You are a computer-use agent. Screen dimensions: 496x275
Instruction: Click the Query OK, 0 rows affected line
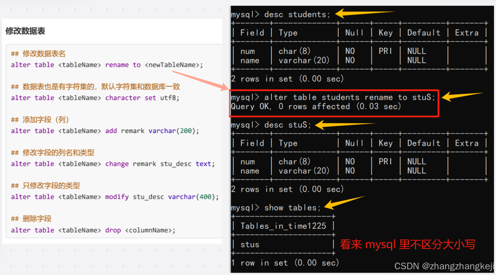316,107
